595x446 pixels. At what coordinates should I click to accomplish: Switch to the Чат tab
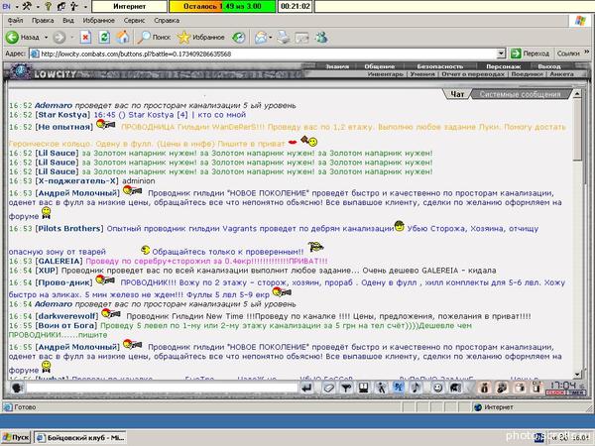click(x=457, y=94)
